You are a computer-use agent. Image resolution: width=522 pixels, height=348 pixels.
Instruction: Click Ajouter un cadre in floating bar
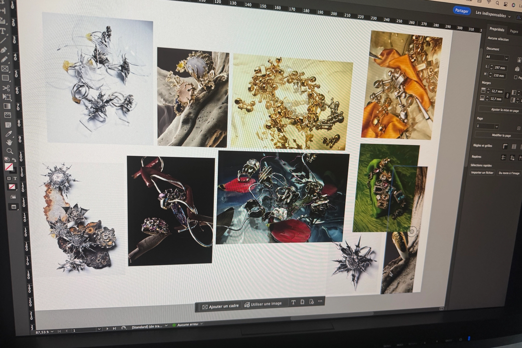coord(220,306)
